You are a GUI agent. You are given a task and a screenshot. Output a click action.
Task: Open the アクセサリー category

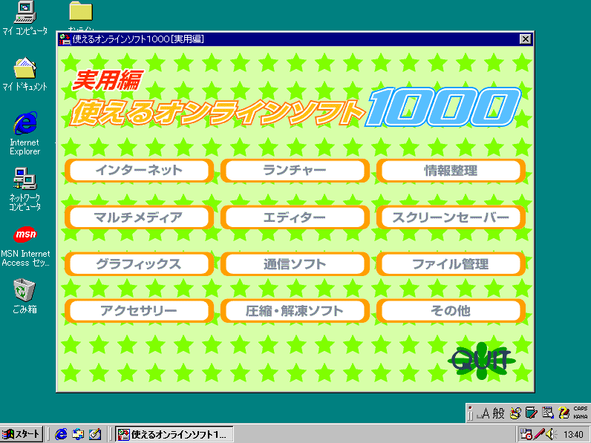[x=139, y=311]
